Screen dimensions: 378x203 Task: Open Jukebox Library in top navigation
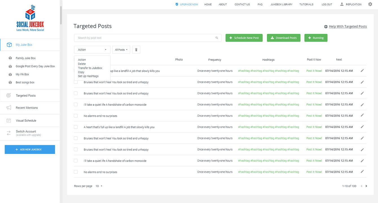pos(281,5)
